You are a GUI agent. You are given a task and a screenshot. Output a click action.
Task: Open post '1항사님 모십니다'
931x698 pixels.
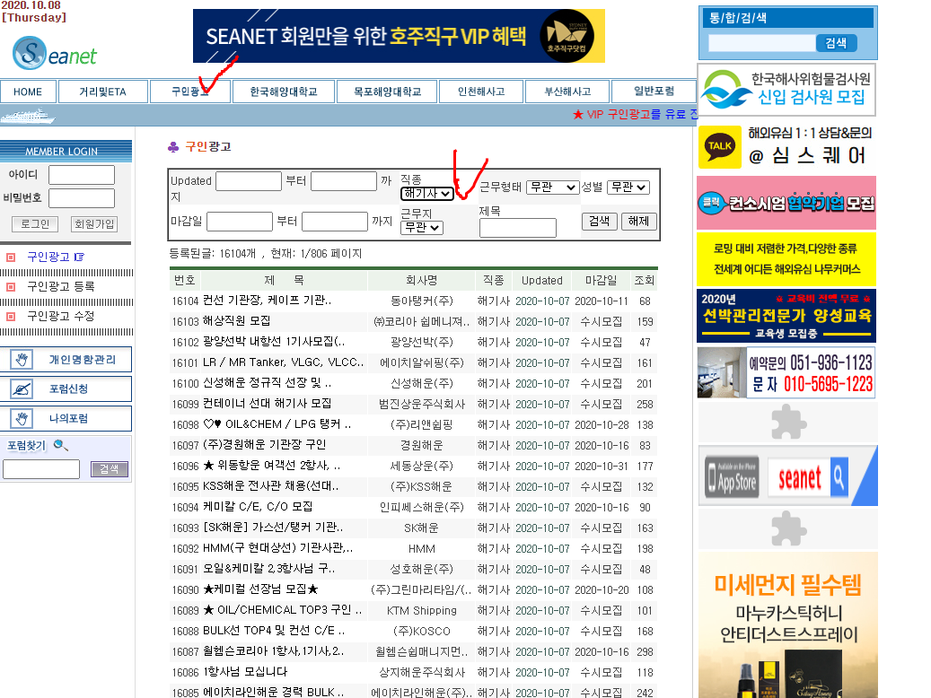click(x=244, y=672)
